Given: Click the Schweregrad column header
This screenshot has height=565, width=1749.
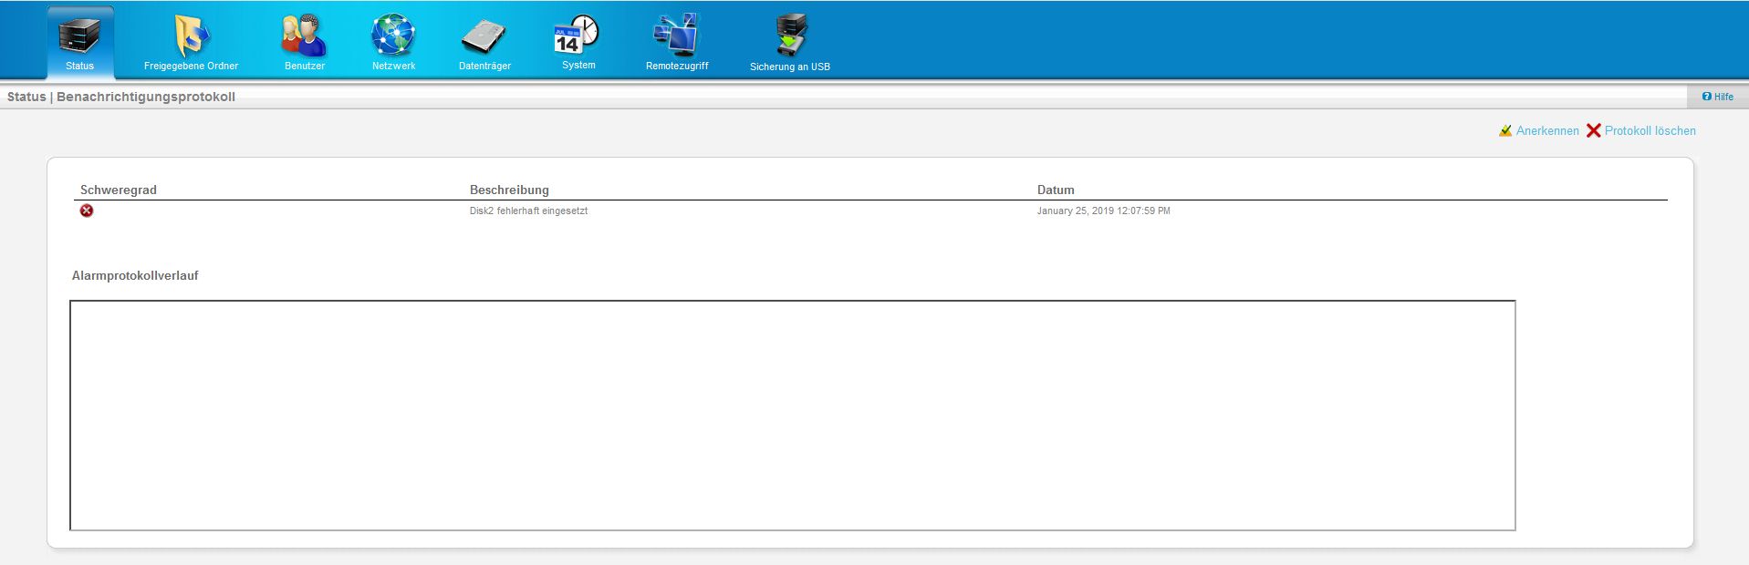Looking at the screenshot, I should pos(119,190).
